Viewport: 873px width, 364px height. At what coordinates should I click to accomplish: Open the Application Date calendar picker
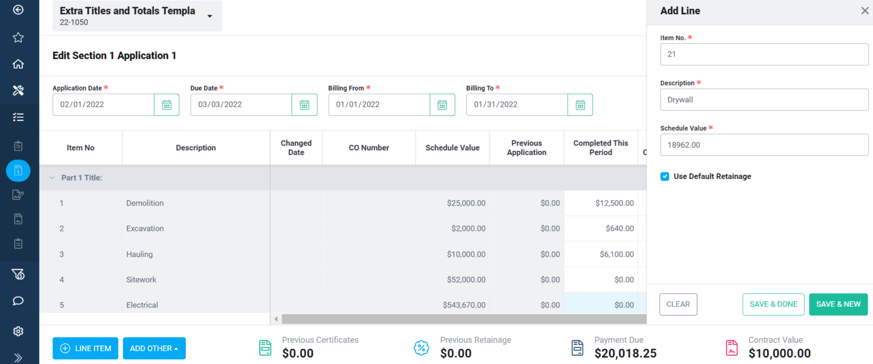[166, 104]
